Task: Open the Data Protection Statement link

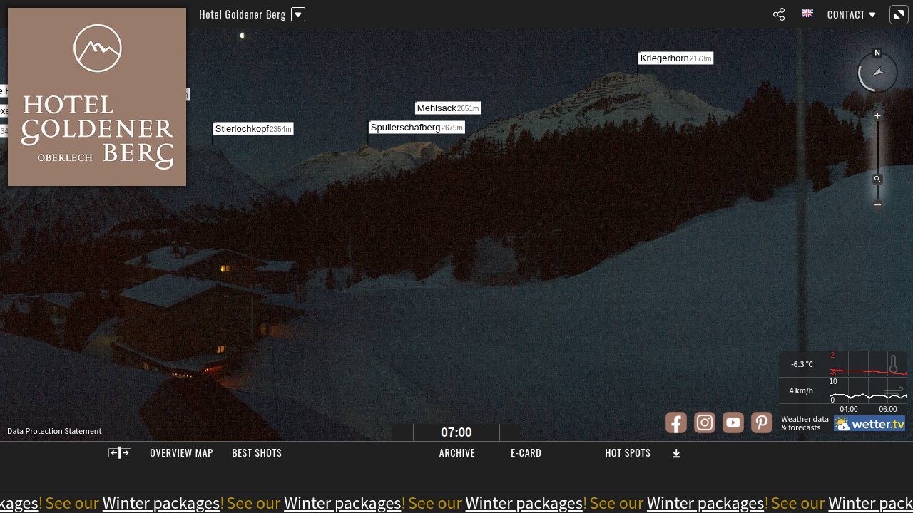Action: pos(54,431)
